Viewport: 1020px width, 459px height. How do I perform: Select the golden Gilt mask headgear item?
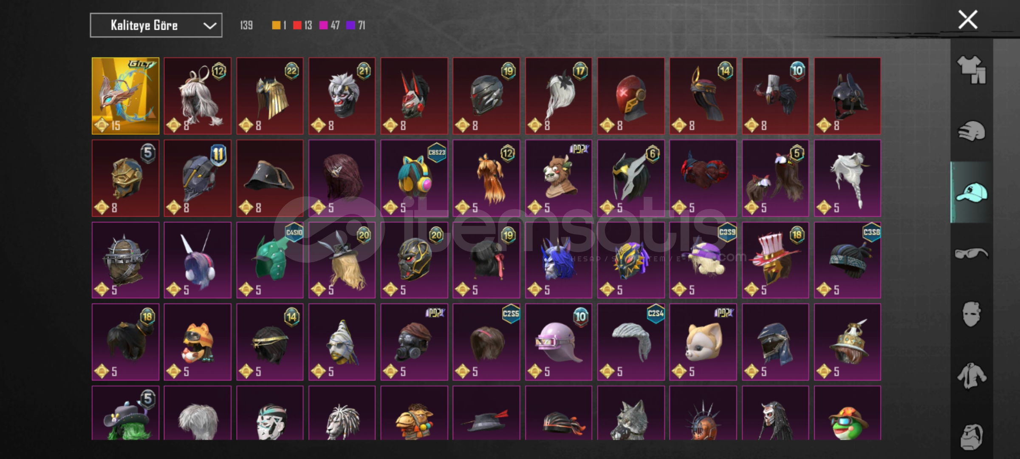(x=126, y=96)
